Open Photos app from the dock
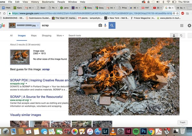The width and height of the screenshot is (192, 136). tap(75, 132)
